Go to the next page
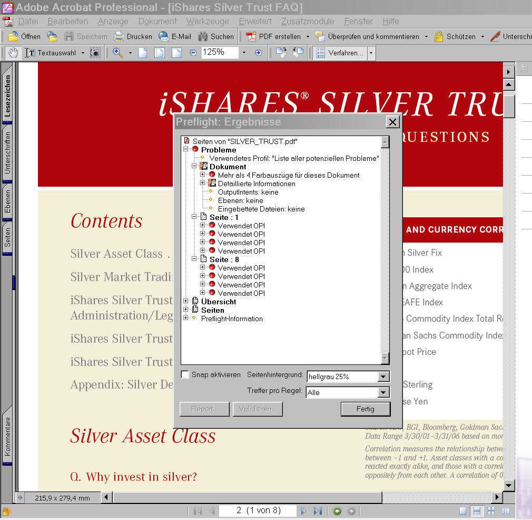The width and height of the screenshot is (532, 520). click(x=303, y=511)
